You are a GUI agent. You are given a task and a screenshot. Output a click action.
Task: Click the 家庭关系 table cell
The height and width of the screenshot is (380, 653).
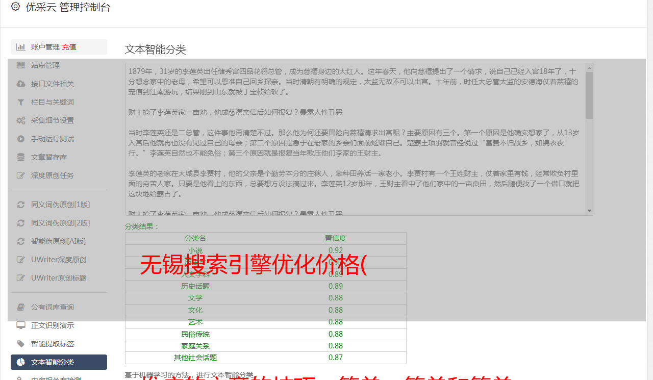(x=195, y=346)
